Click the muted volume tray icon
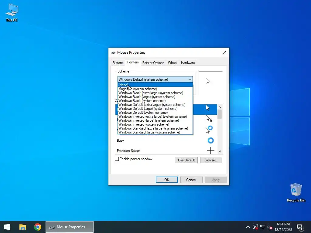311x233 pixels. (270, 227)
